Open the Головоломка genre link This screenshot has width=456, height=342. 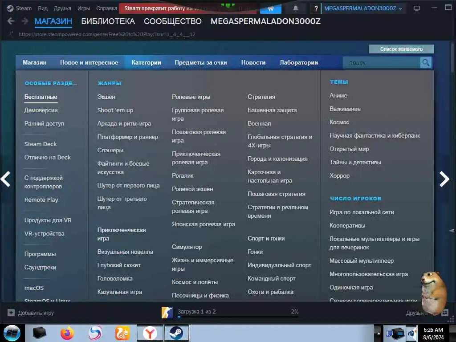pos(115,279)
